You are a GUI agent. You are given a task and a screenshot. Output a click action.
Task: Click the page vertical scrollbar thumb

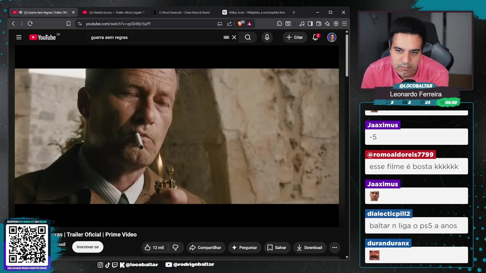pyautogui.click(x=347, y=56)
